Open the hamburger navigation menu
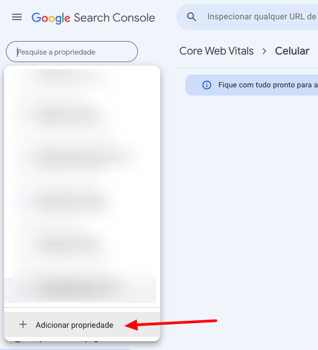This screenshot has width=318, height=350. tap(17, 17)
